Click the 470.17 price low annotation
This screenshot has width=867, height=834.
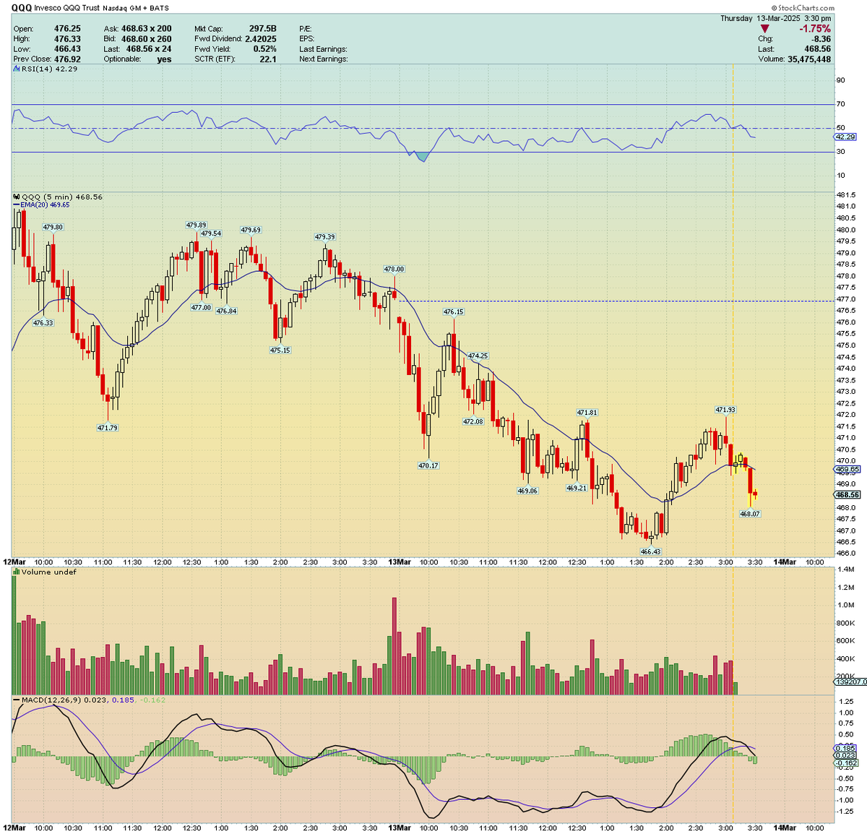point(428,465)
